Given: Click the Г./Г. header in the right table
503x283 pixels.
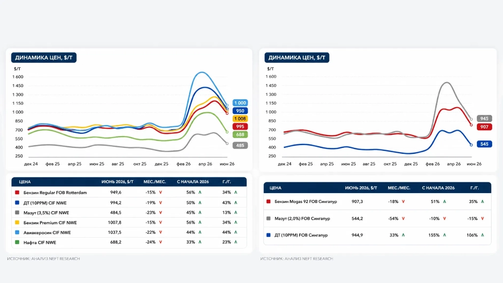Looking at the screenshot, I should 475,188.
